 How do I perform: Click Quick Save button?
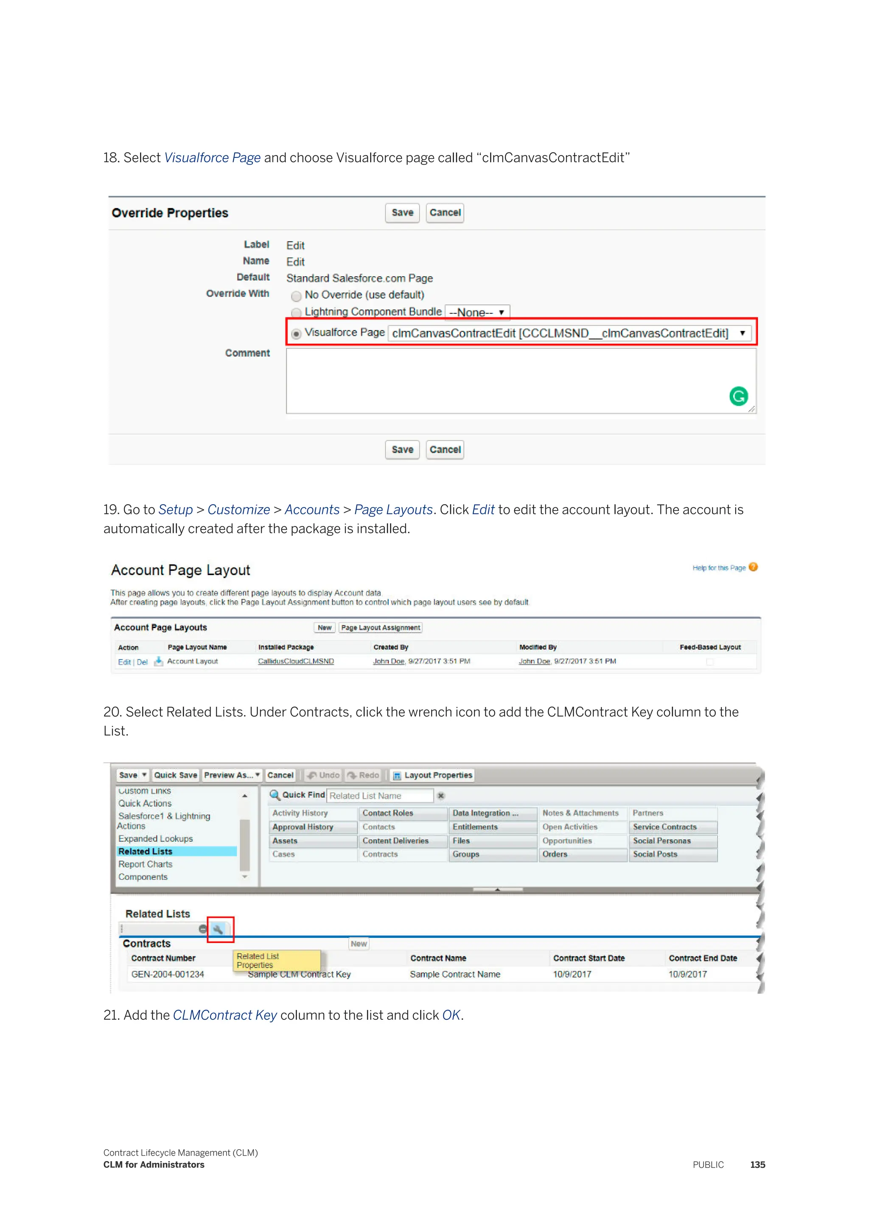tap(176, 775)
